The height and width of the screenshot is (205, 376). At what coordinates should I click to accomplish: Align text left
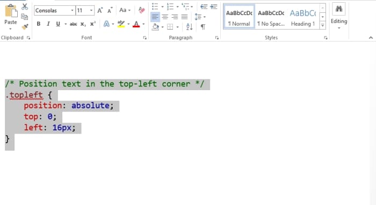155,17
